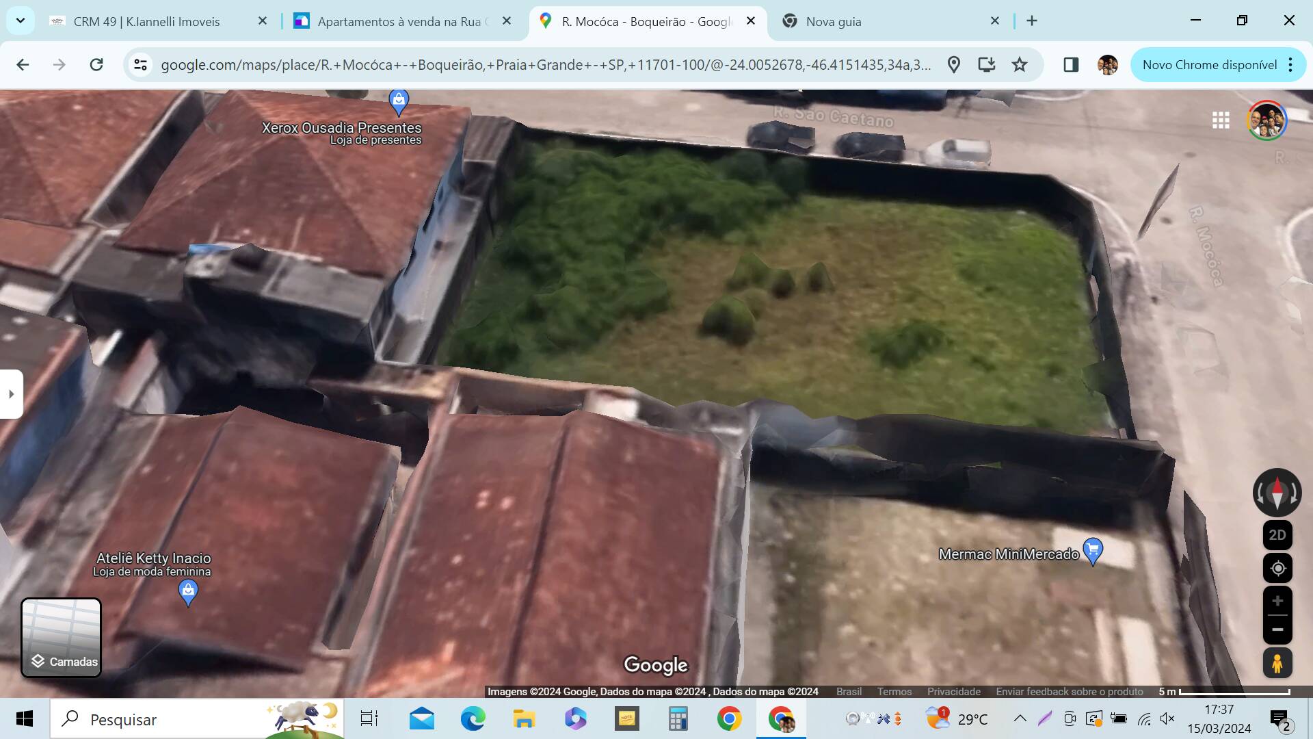This screenshot has height=739, width=1313.
Task: Open the tab search chevron
Action: click(21, 21)
